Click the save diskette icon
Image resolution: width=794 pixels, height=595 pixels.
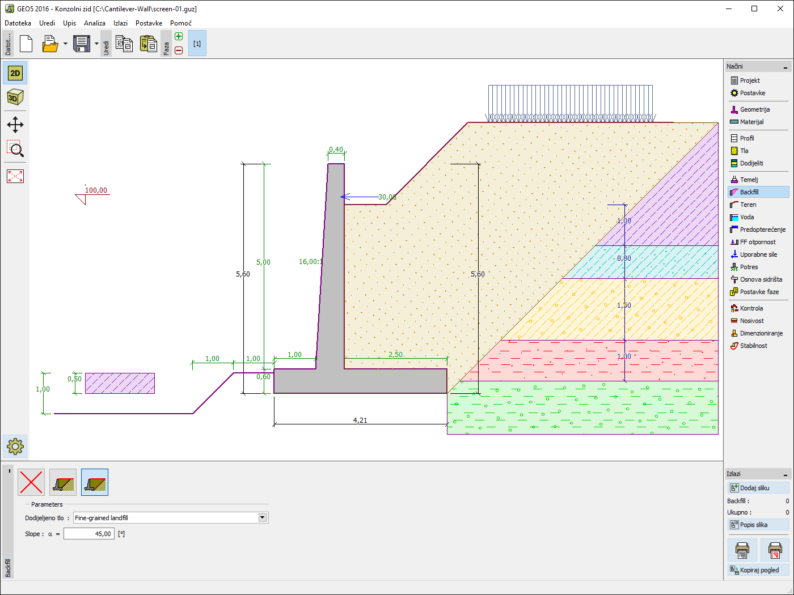[x=82, y=44]
